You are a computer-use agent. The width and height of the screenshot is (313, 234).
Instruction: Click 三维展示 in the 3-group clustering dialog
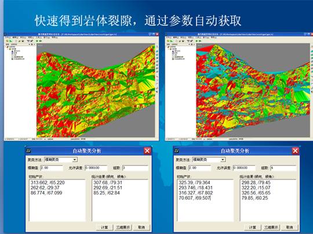(123, 227)
